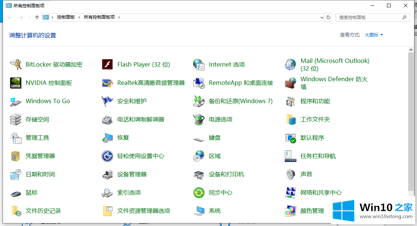
Task: Open the 备份和还原(Windows 7) icon
Action: (199, 101)
